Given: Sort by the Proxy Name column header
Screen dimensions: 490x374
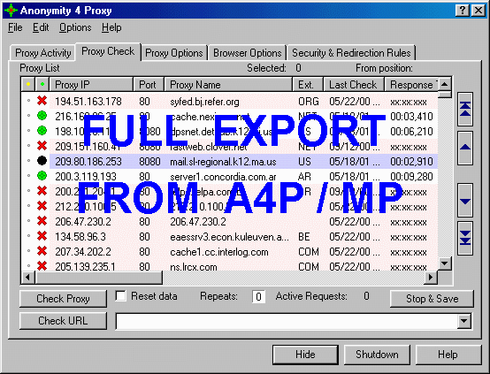Looking at the screenshot, I should (228, 84).
